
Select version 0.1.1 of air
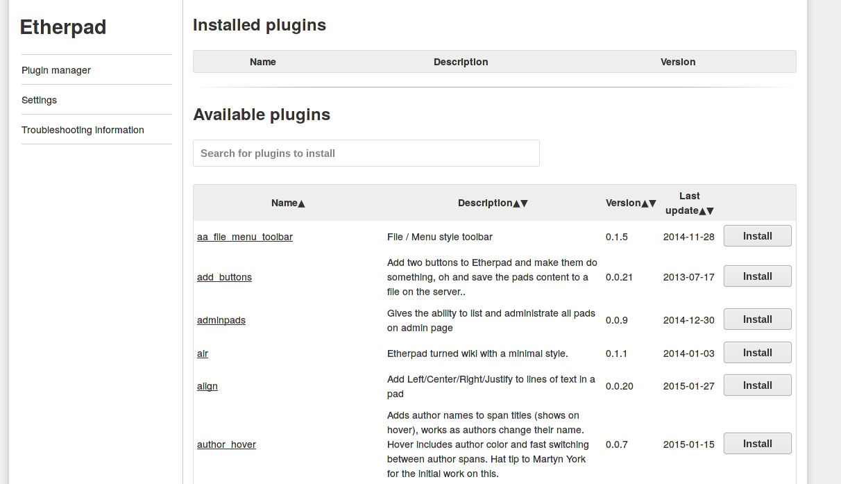tap(617, 353)
